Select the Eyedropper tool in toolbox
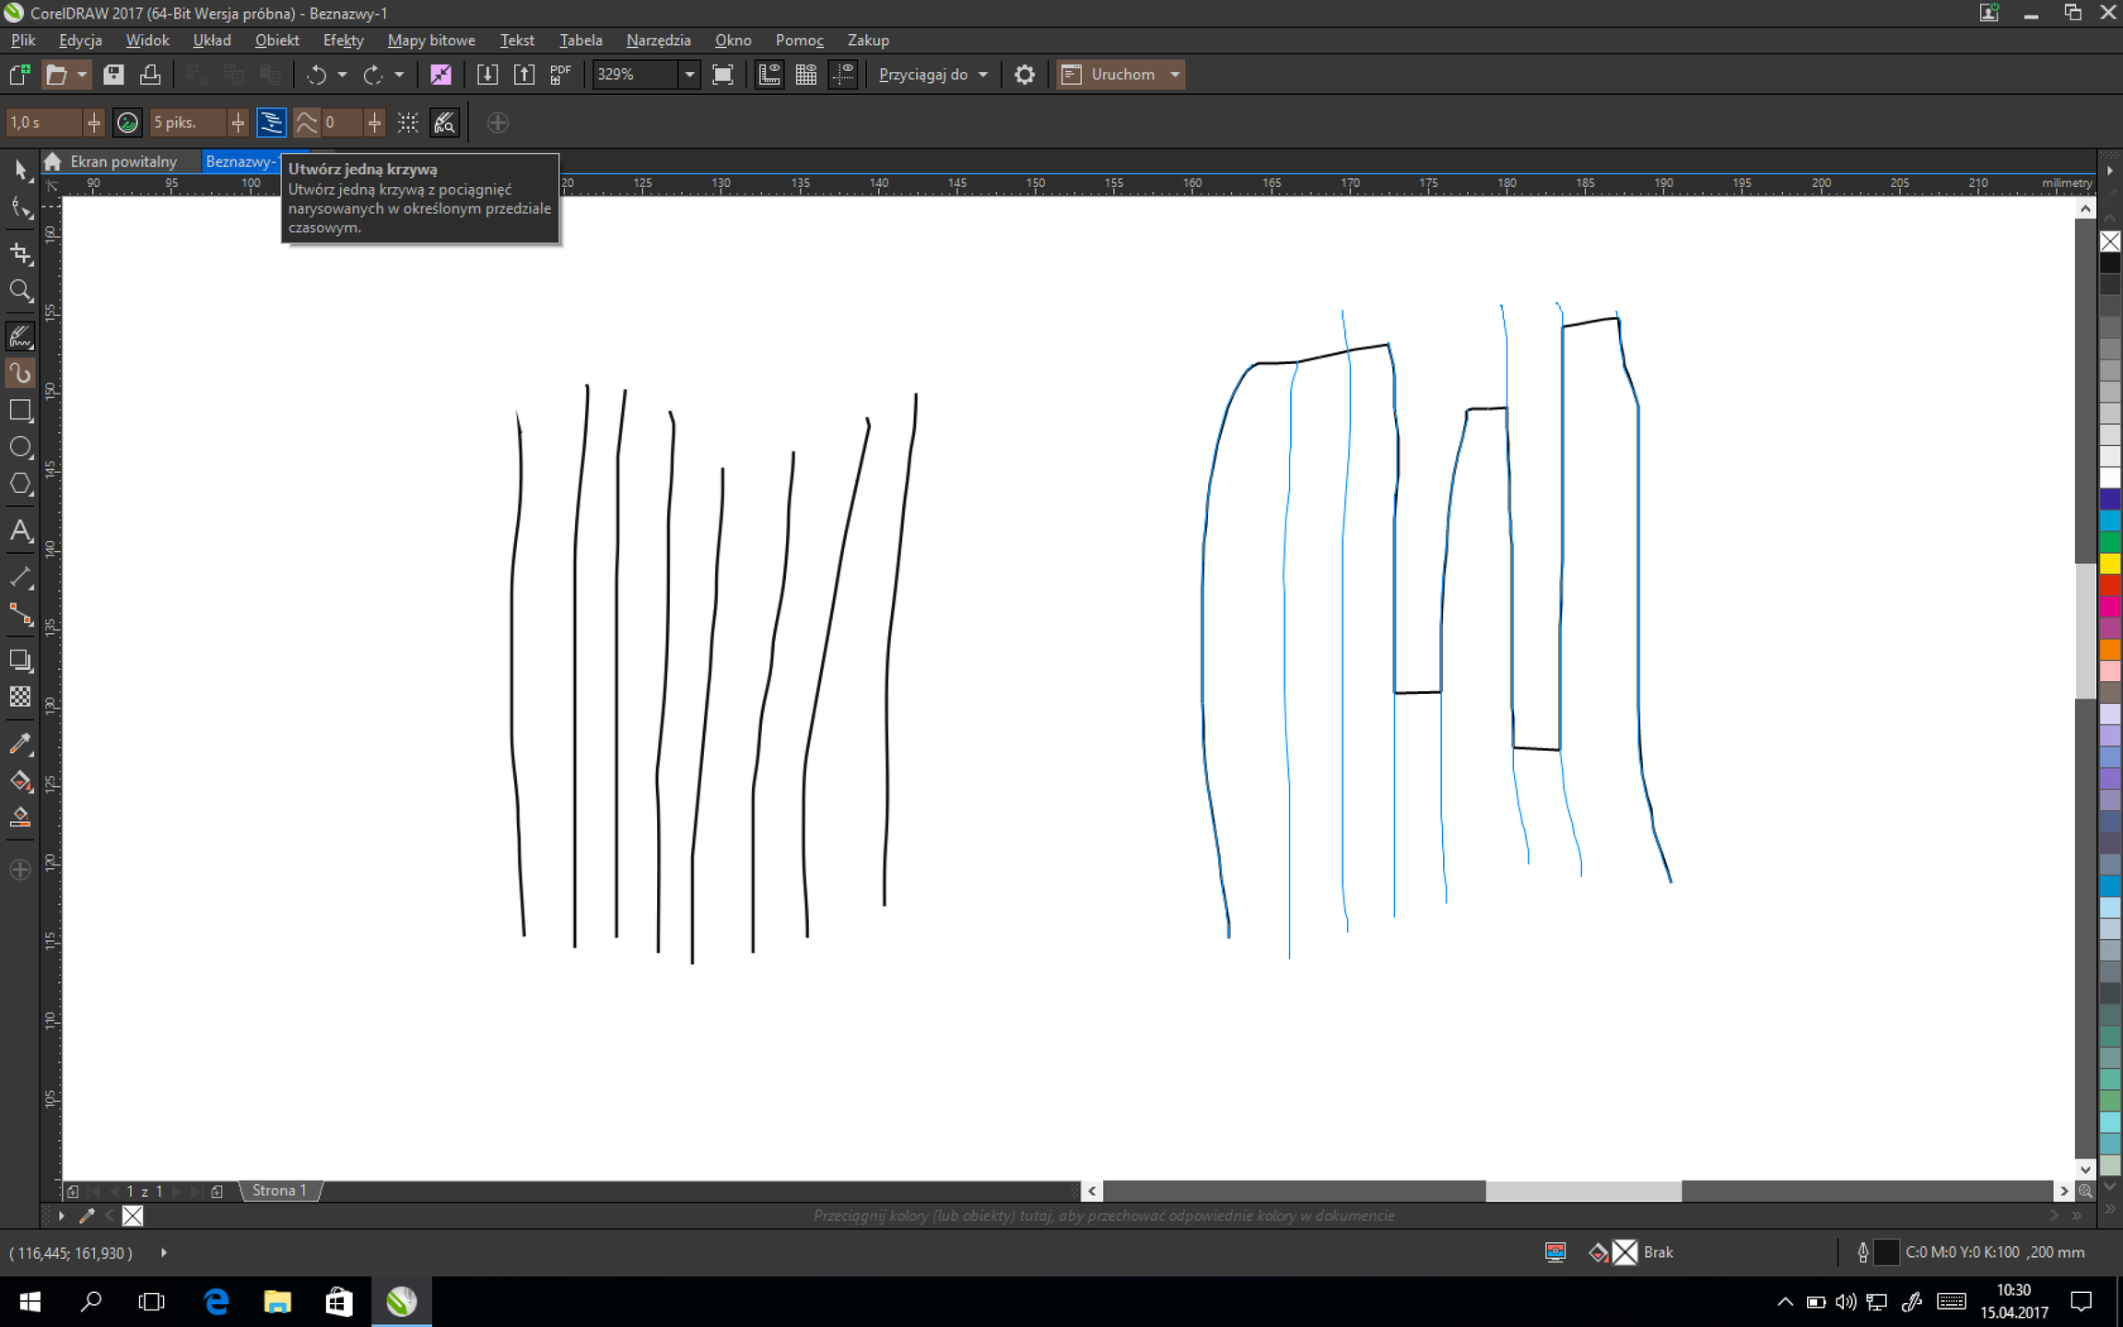The height and width of the screenshot is (1327, 2123). pyautogui.click(x=20, y=744)
